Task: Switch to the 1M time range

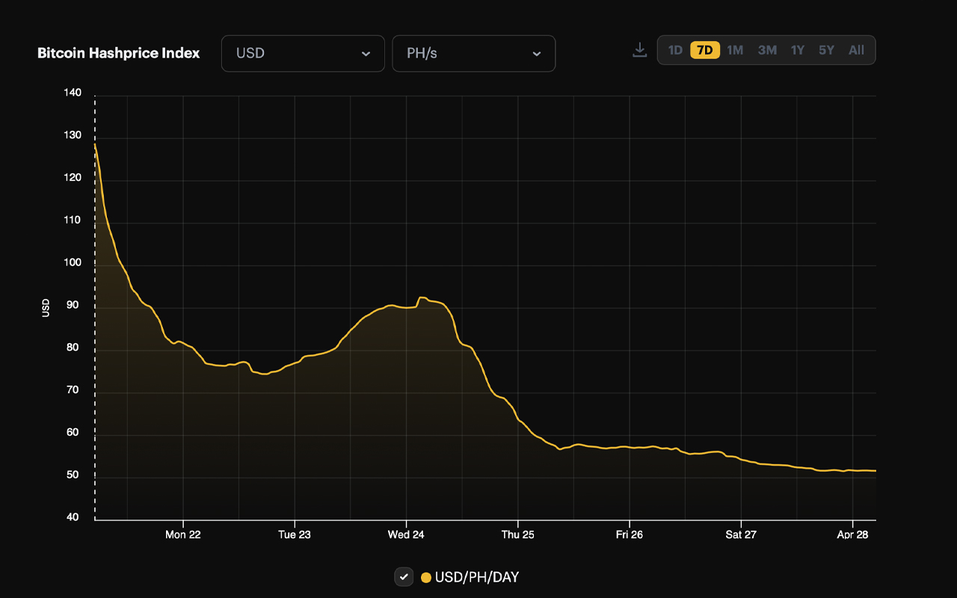Action: (x=735, y=50)
